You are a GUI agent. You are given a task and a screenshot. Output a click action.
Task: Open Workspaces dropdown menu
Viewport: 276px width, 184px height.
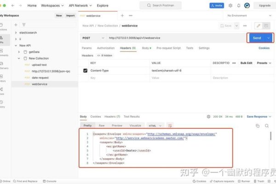point(52,6)
